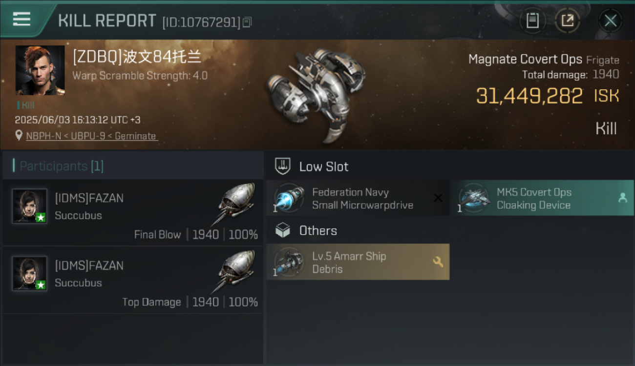Viewport: 635px width, 366px height.
Task: Open Final Blow FAZAN pilot portrait
Action: (30, 206)
